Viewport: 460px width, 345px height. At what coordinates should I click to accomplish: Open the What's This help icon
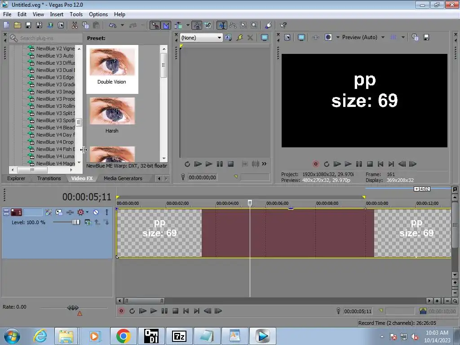283,25
